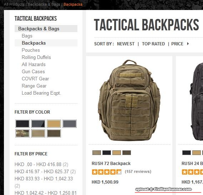Viewport: 203px width, 195px height.
Task: Open RUSH 72 Backpack product image
Action: 129,100
